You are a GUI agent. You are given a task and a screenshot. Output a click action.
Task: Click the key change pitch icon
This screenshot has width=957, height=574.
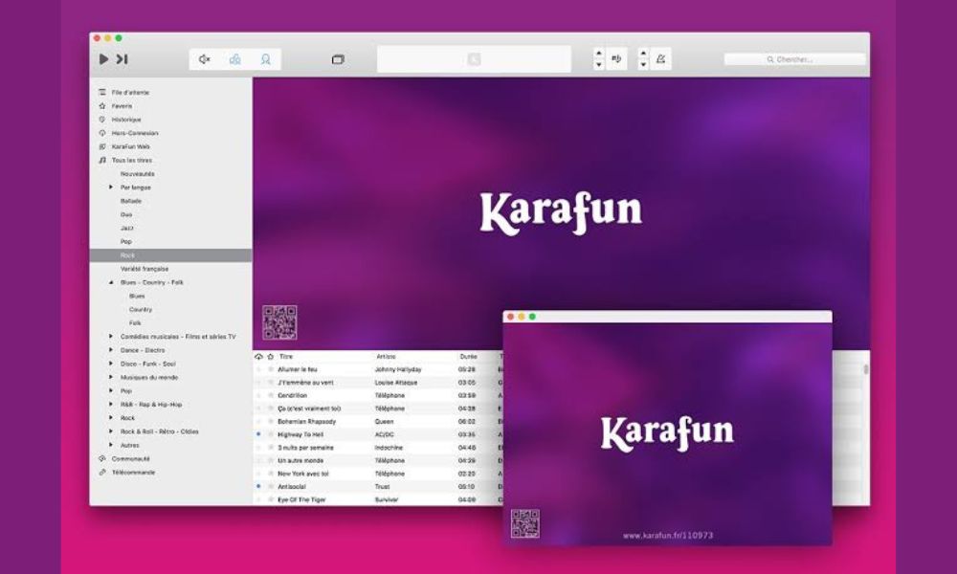616,59
